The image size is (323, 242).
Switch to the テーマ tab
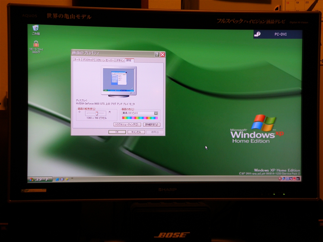[77, 60]
